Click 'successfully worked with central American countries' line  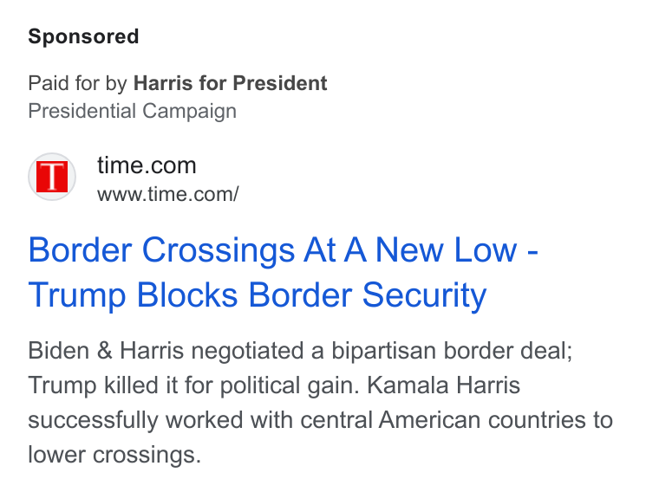click(320, 420)
